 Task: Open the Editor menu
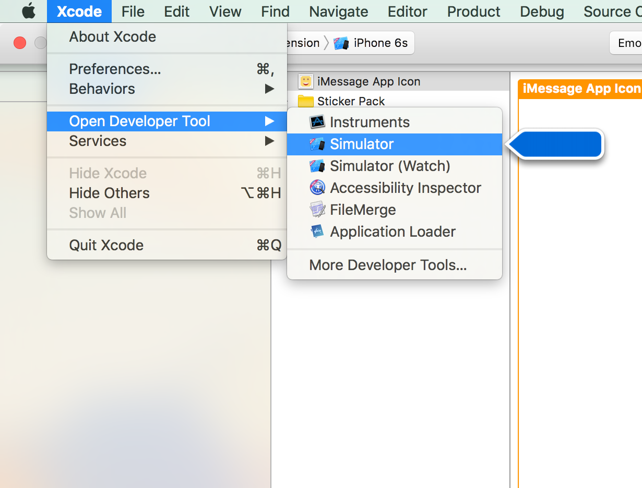tap(408, 11)
